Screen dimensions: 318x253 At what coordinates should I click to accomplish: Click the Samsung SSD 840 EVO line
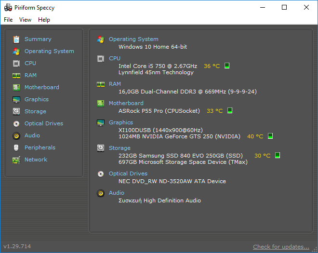181,156
